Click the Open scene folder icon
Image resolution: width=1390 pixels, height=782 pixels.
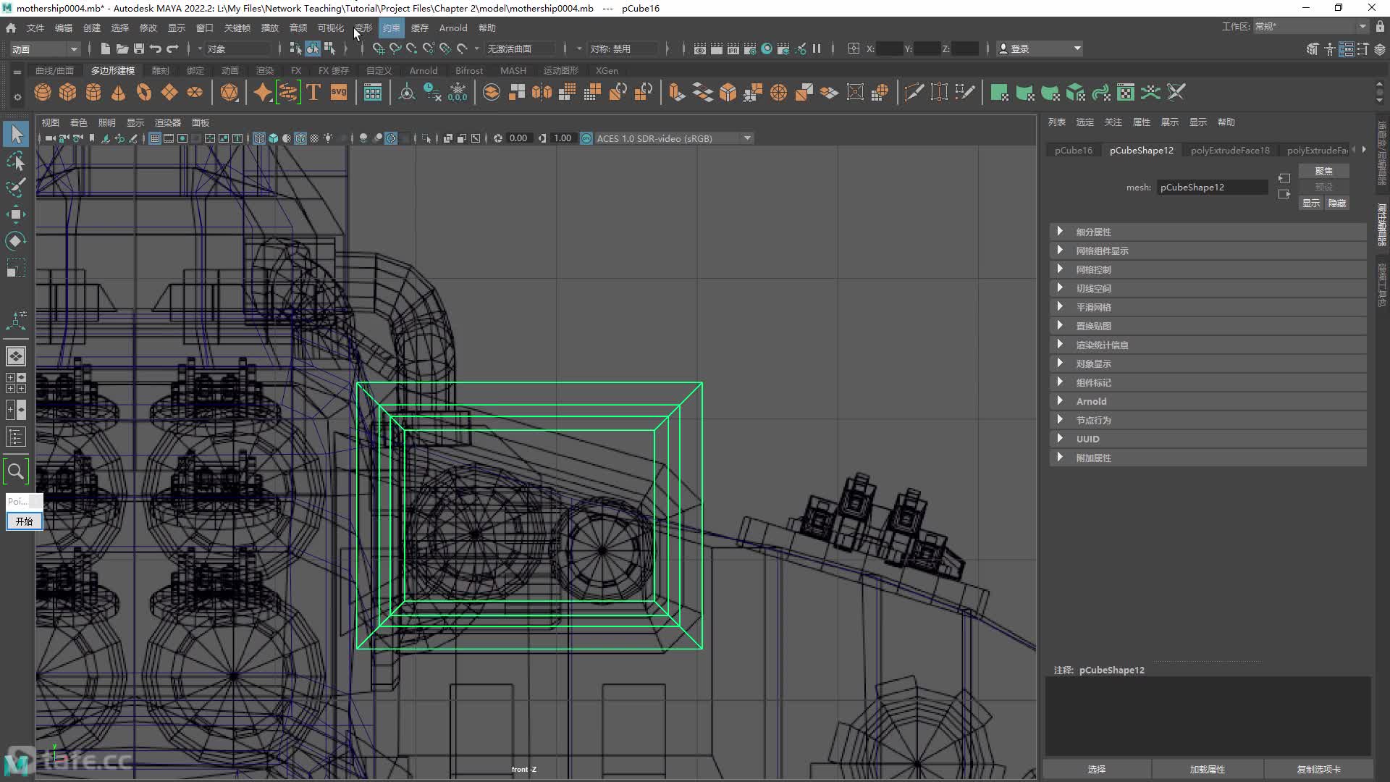[122, 49]
